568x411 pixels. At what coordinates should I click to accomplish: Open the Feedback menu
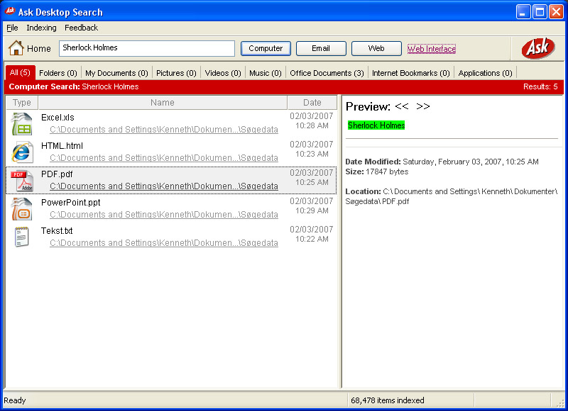point(81,28)
